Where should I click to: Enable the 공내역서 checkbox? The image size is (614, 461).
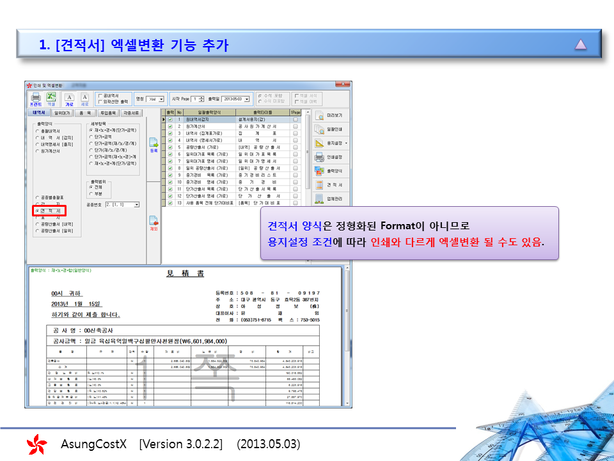[100, 95]
